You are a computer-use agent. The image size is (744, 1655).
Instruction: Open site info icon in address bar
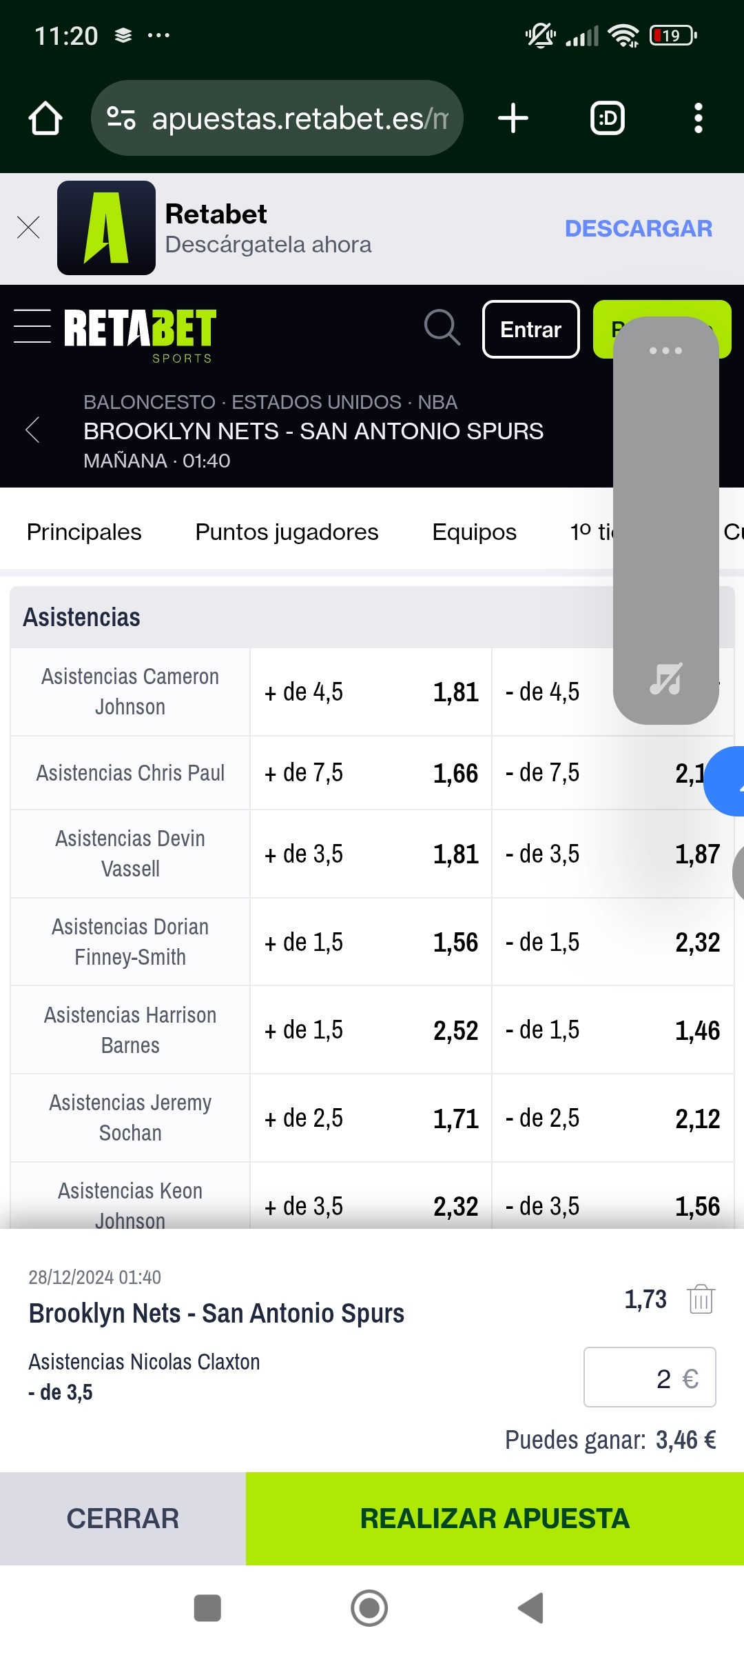[121, 118]
